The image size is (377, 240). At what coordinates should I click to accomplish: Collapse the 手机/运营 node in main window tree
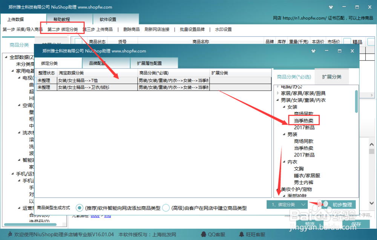(x=12, y=174)
